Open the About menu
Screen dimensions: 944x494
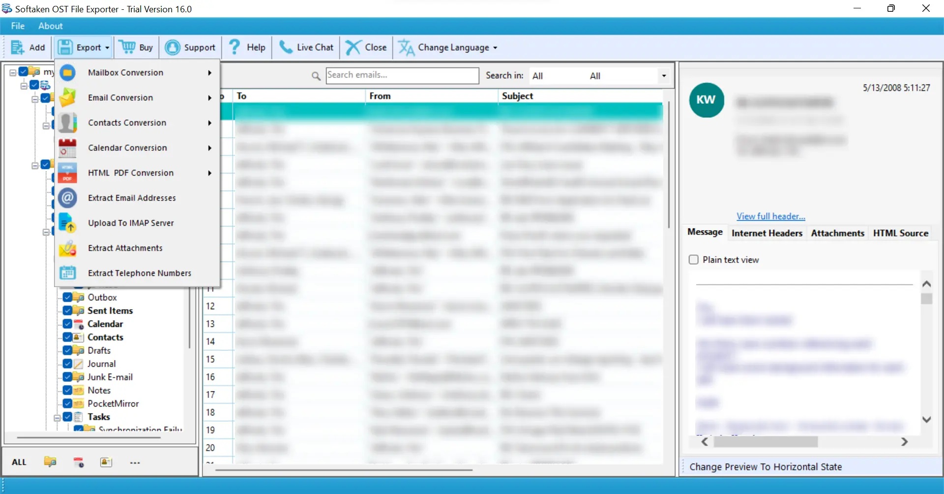(x=51, y=26)
